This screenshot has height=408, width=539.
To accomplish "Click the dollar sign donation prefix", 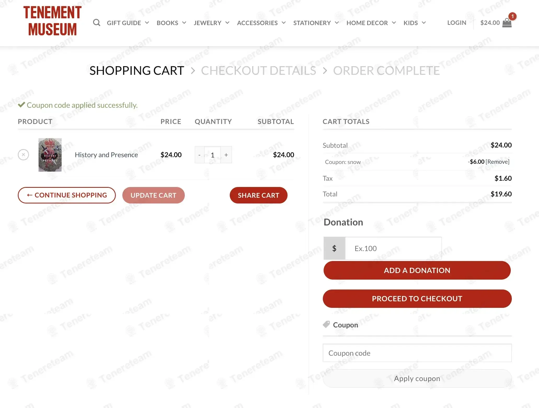I will pos(334,248).
